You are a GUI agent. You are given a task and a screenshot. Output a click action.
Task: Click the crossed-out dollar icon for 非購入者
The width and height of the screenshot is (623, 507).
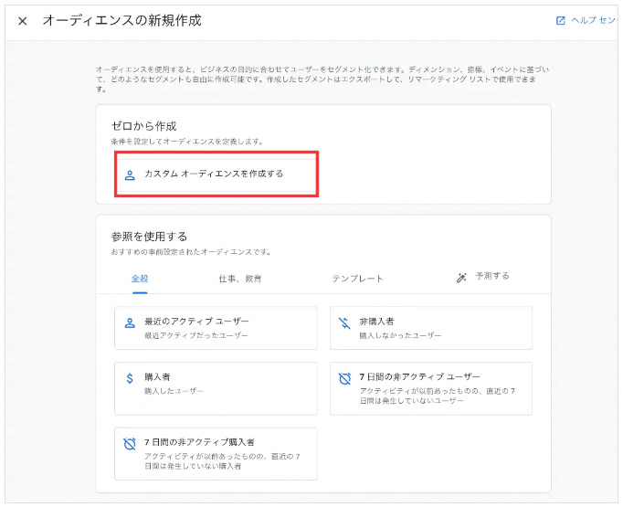pos(344,323)
